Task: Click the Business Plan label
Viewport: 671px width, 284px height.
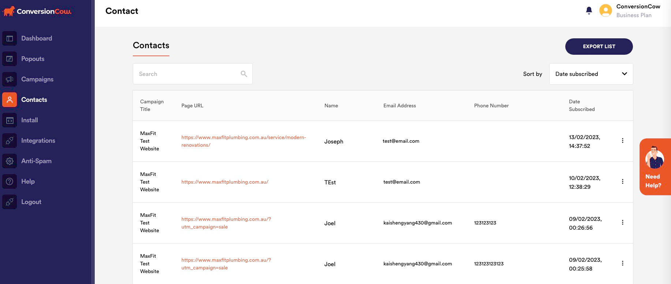Action: click(634, 15)
